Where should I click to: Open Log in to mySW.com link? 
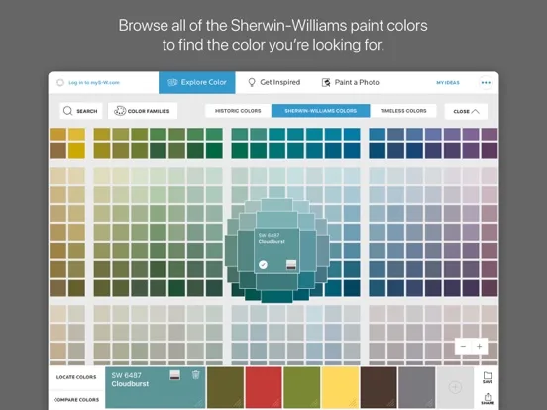[x=94, y=82]
